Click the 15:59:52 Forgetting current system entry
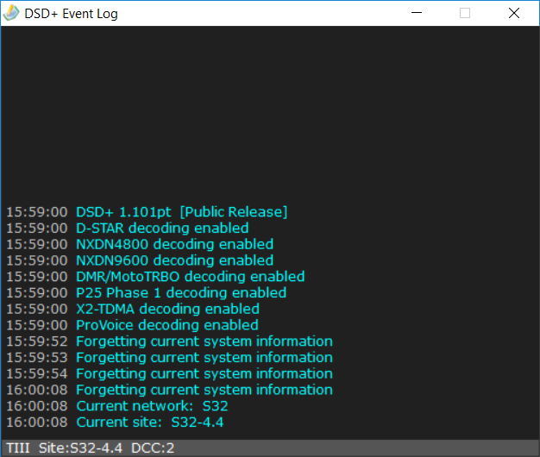540x457 pixels. (169, 341)
